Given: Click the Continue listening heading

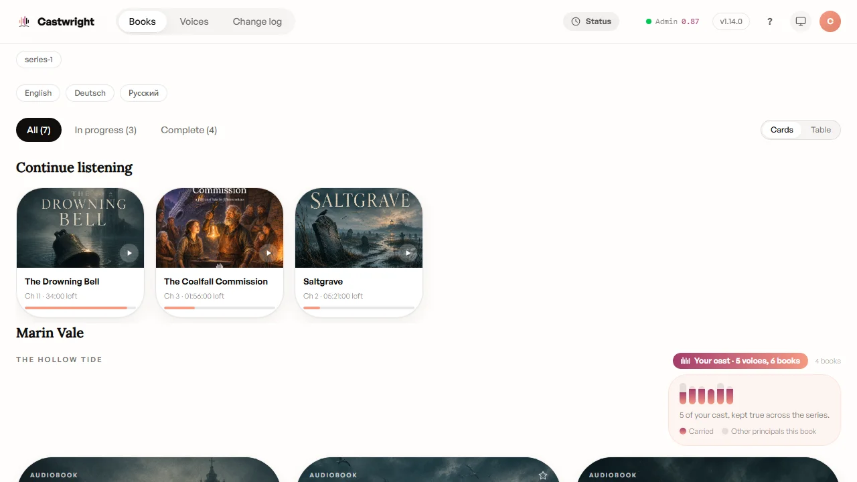Looking at the screenshot, I should 74,167.
